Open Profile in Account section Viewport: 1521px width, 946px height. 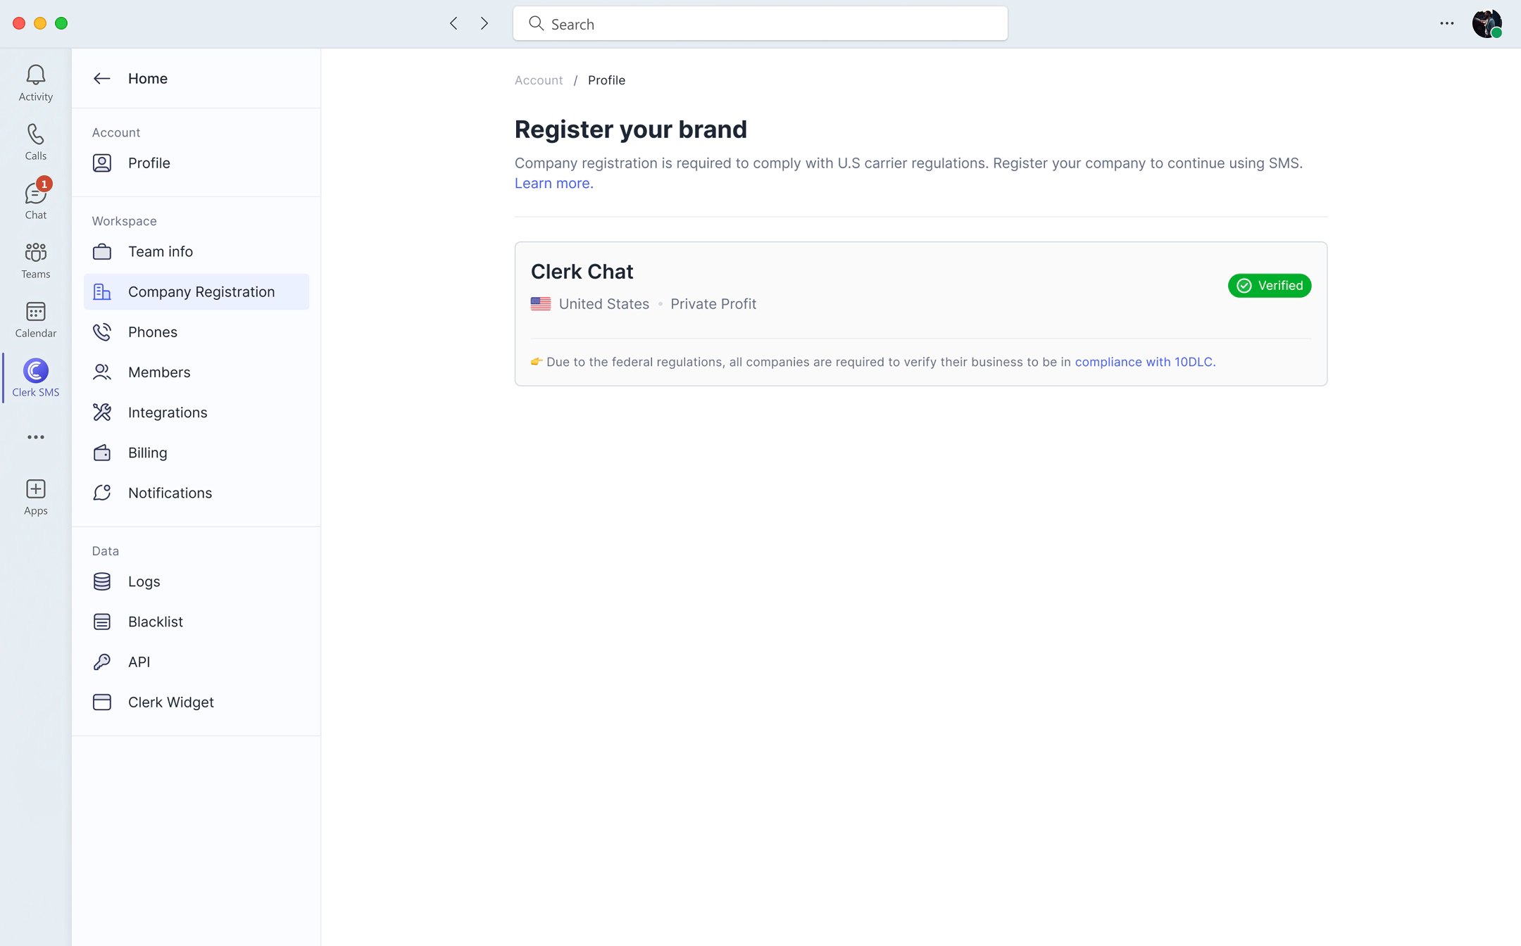click(196, 163)
